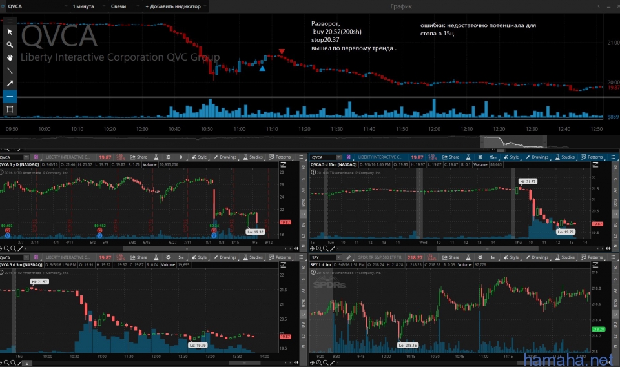Click Share in the daily chart toolbar

[x=139, y=157]
